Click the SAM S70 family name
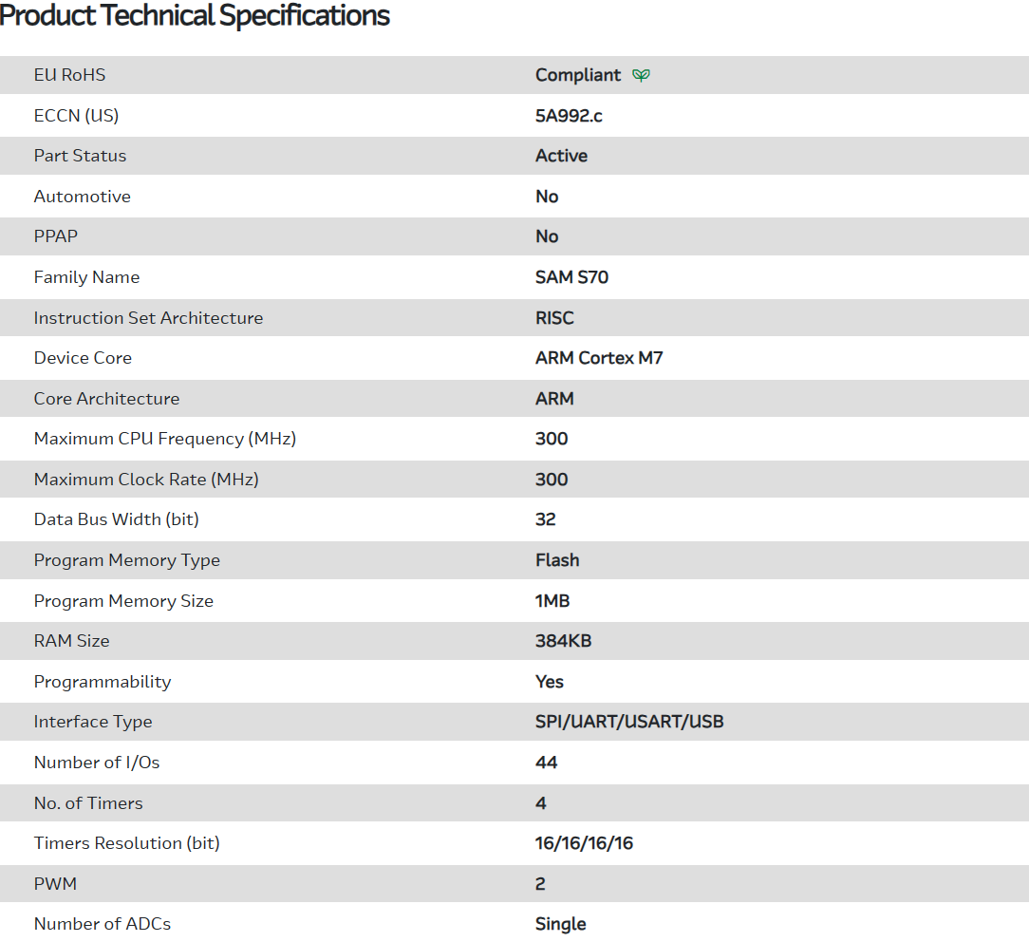 [x=571, y=277]
